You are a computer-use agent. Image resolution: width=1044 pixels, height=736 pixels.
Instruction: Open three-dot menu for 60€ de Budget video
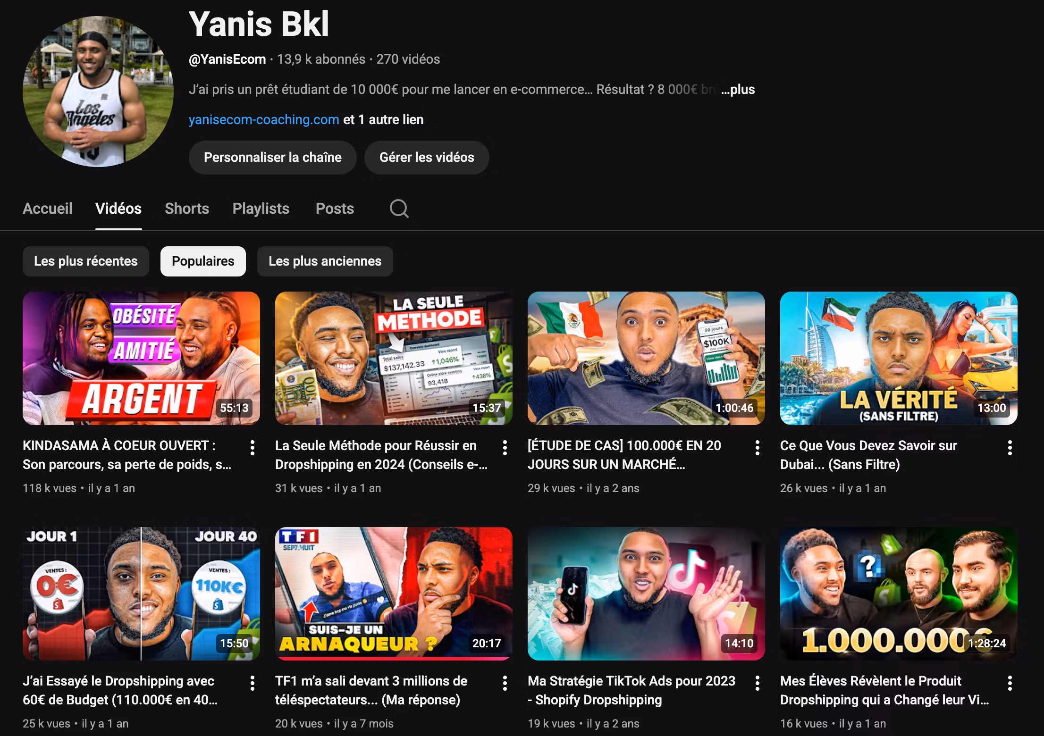point(253,683)
